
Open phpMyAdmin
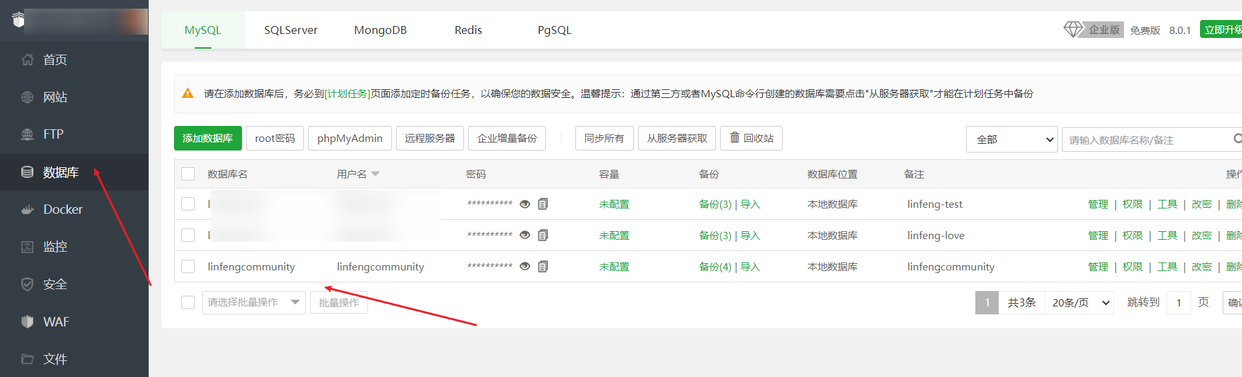pos(350,138)
